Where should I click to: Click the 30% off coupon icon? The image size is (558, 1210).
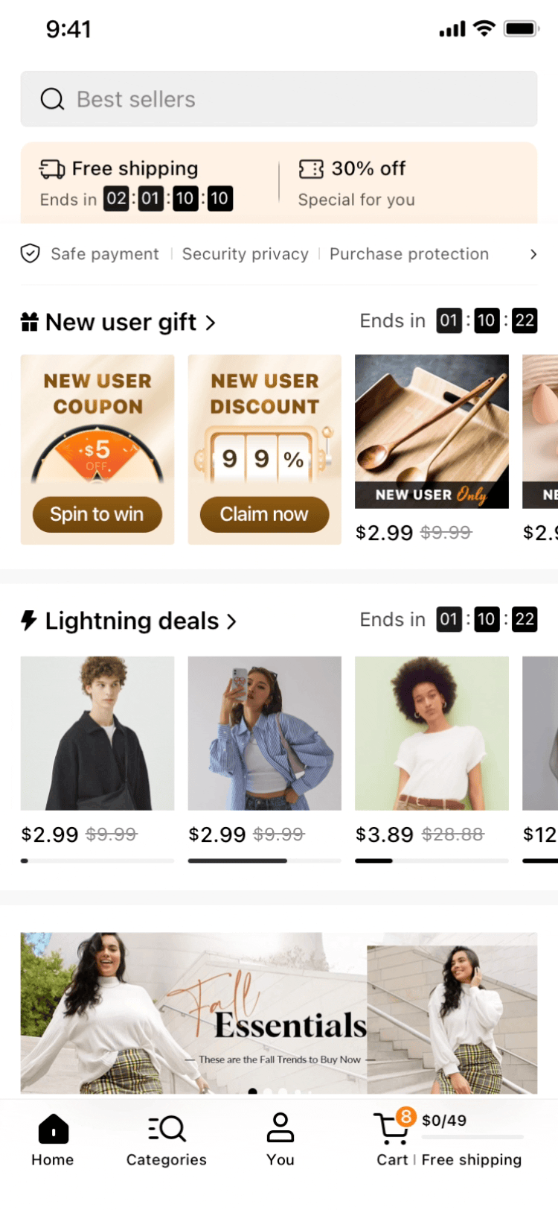[x=311, y=169]
